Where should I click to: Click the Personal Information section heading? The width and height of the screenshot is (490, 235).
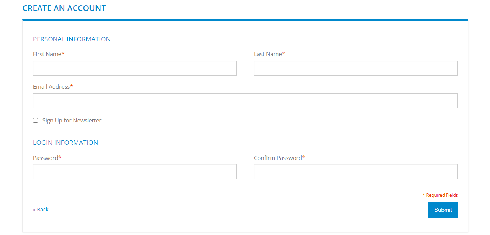(x=72, y=39)
